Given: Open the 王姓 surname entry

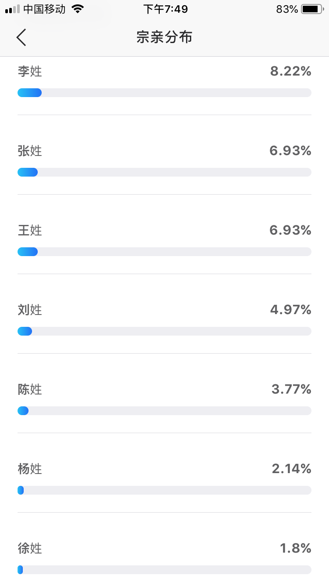Looking at the screenshot, I should (30, 230).
